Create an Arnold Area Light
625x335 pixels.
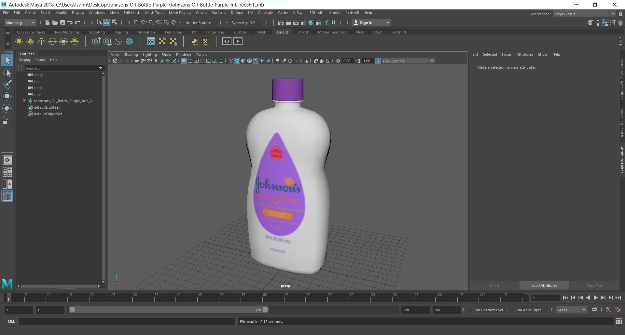[x=19, y=41]
